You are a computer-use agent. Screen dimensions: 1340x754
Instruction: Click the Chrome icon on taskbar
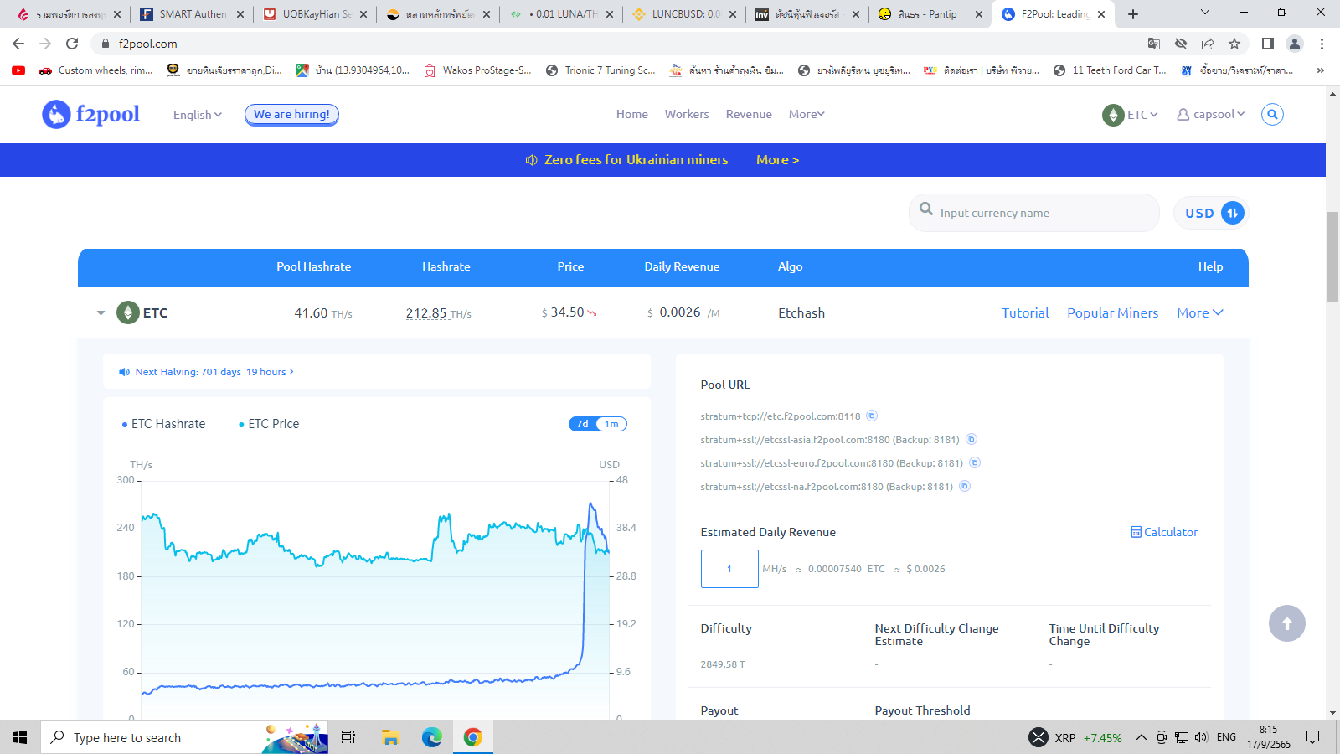473,737
